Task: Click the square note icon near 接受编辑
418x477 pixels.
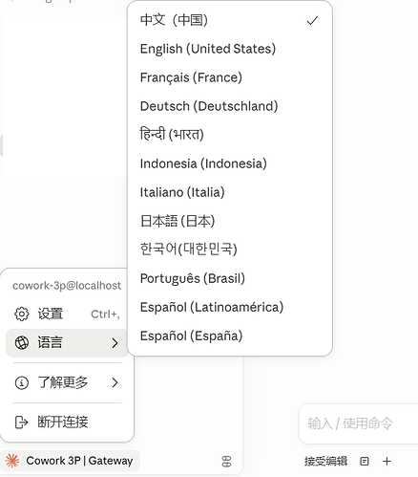Action: 365,462
